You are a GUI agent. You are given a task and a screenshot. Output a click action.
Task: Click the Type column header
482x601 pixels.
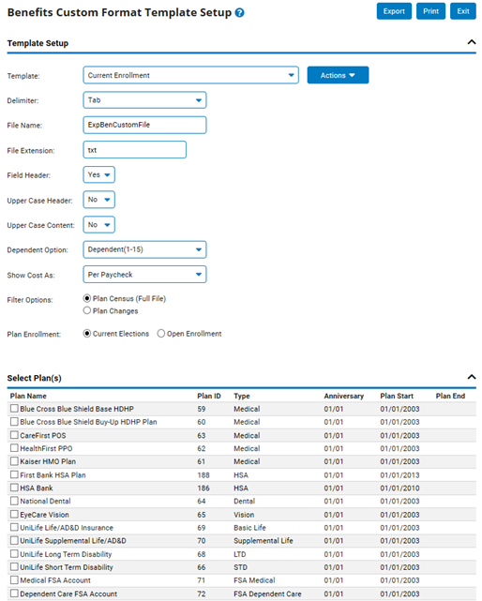click(x=242, y=396)
